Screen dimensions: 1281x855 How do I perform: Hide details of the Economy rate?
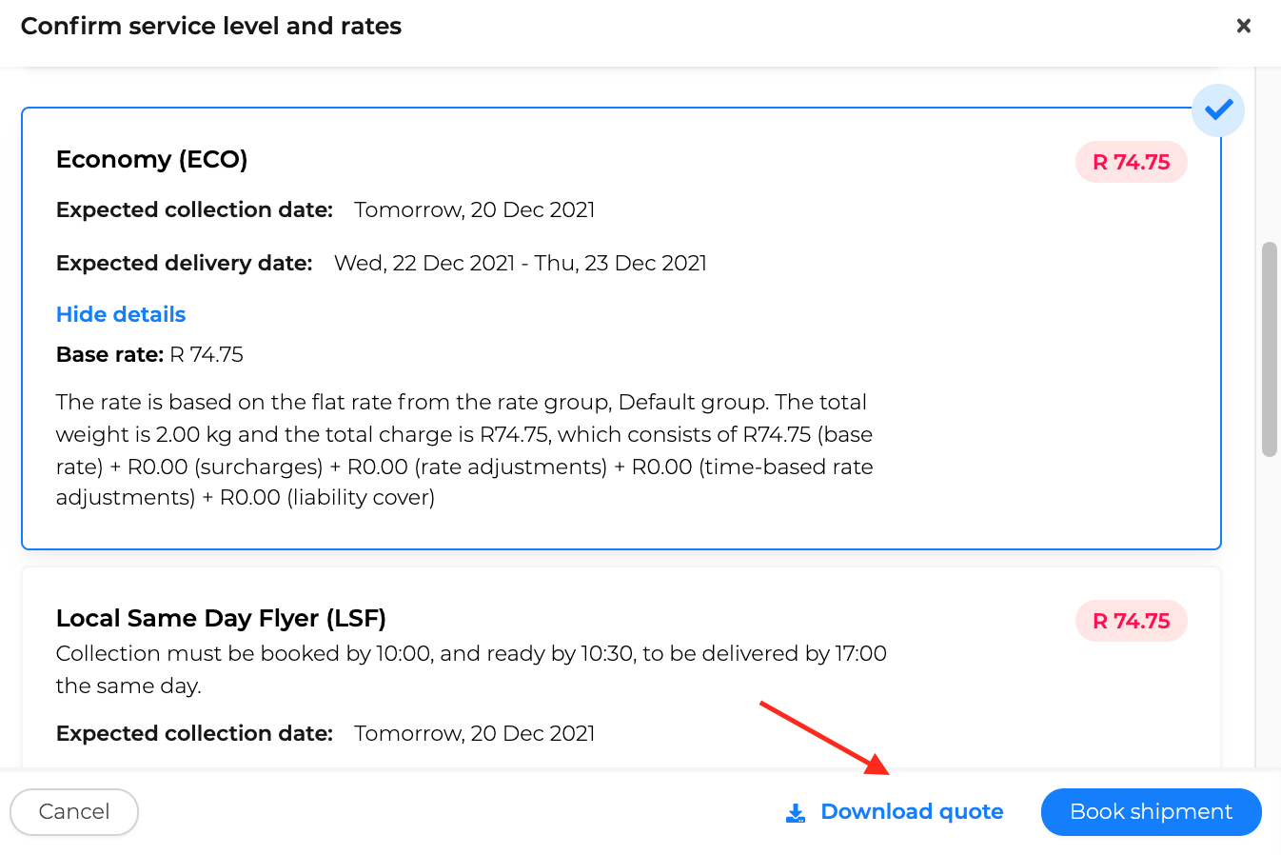pos(121,314)
